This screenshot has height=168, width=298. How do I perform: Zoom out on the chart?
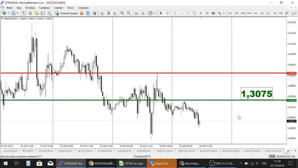point(129,13)
